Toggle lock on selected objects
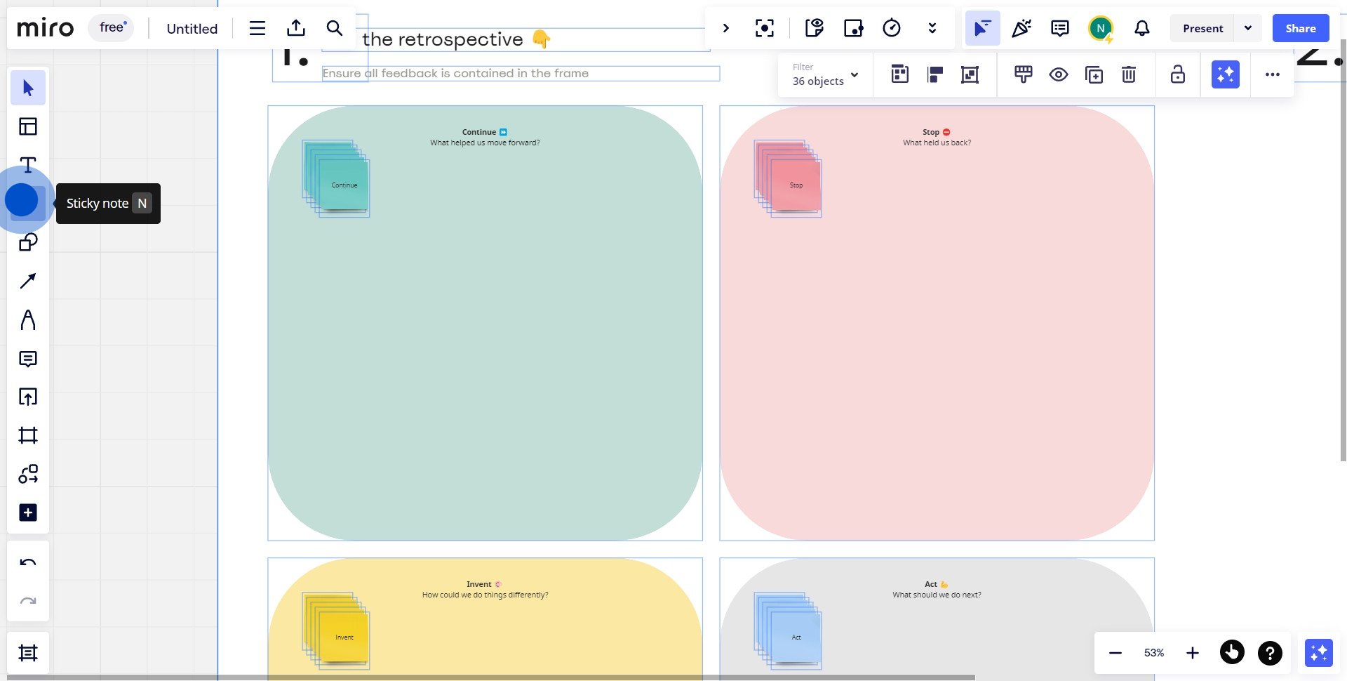 pos(1178,74)
